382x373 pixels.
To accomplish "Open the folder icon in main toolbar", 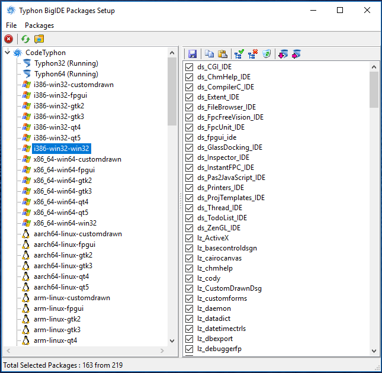I will coord(39,39).
